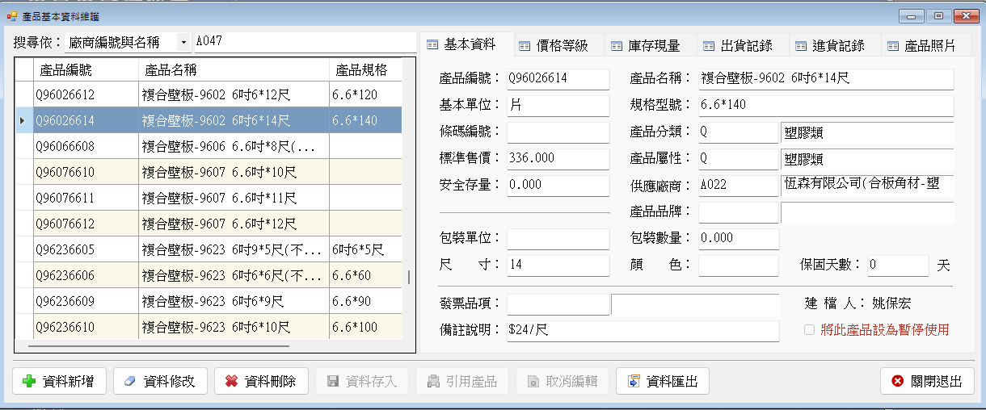Screen dimensions: 986x410
Task: Open the 進貨記錄 tab
Action: [x=836, y=46]
